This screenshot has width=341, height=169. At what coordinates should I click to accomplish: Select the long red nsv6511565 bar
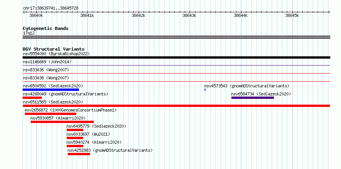176,106
